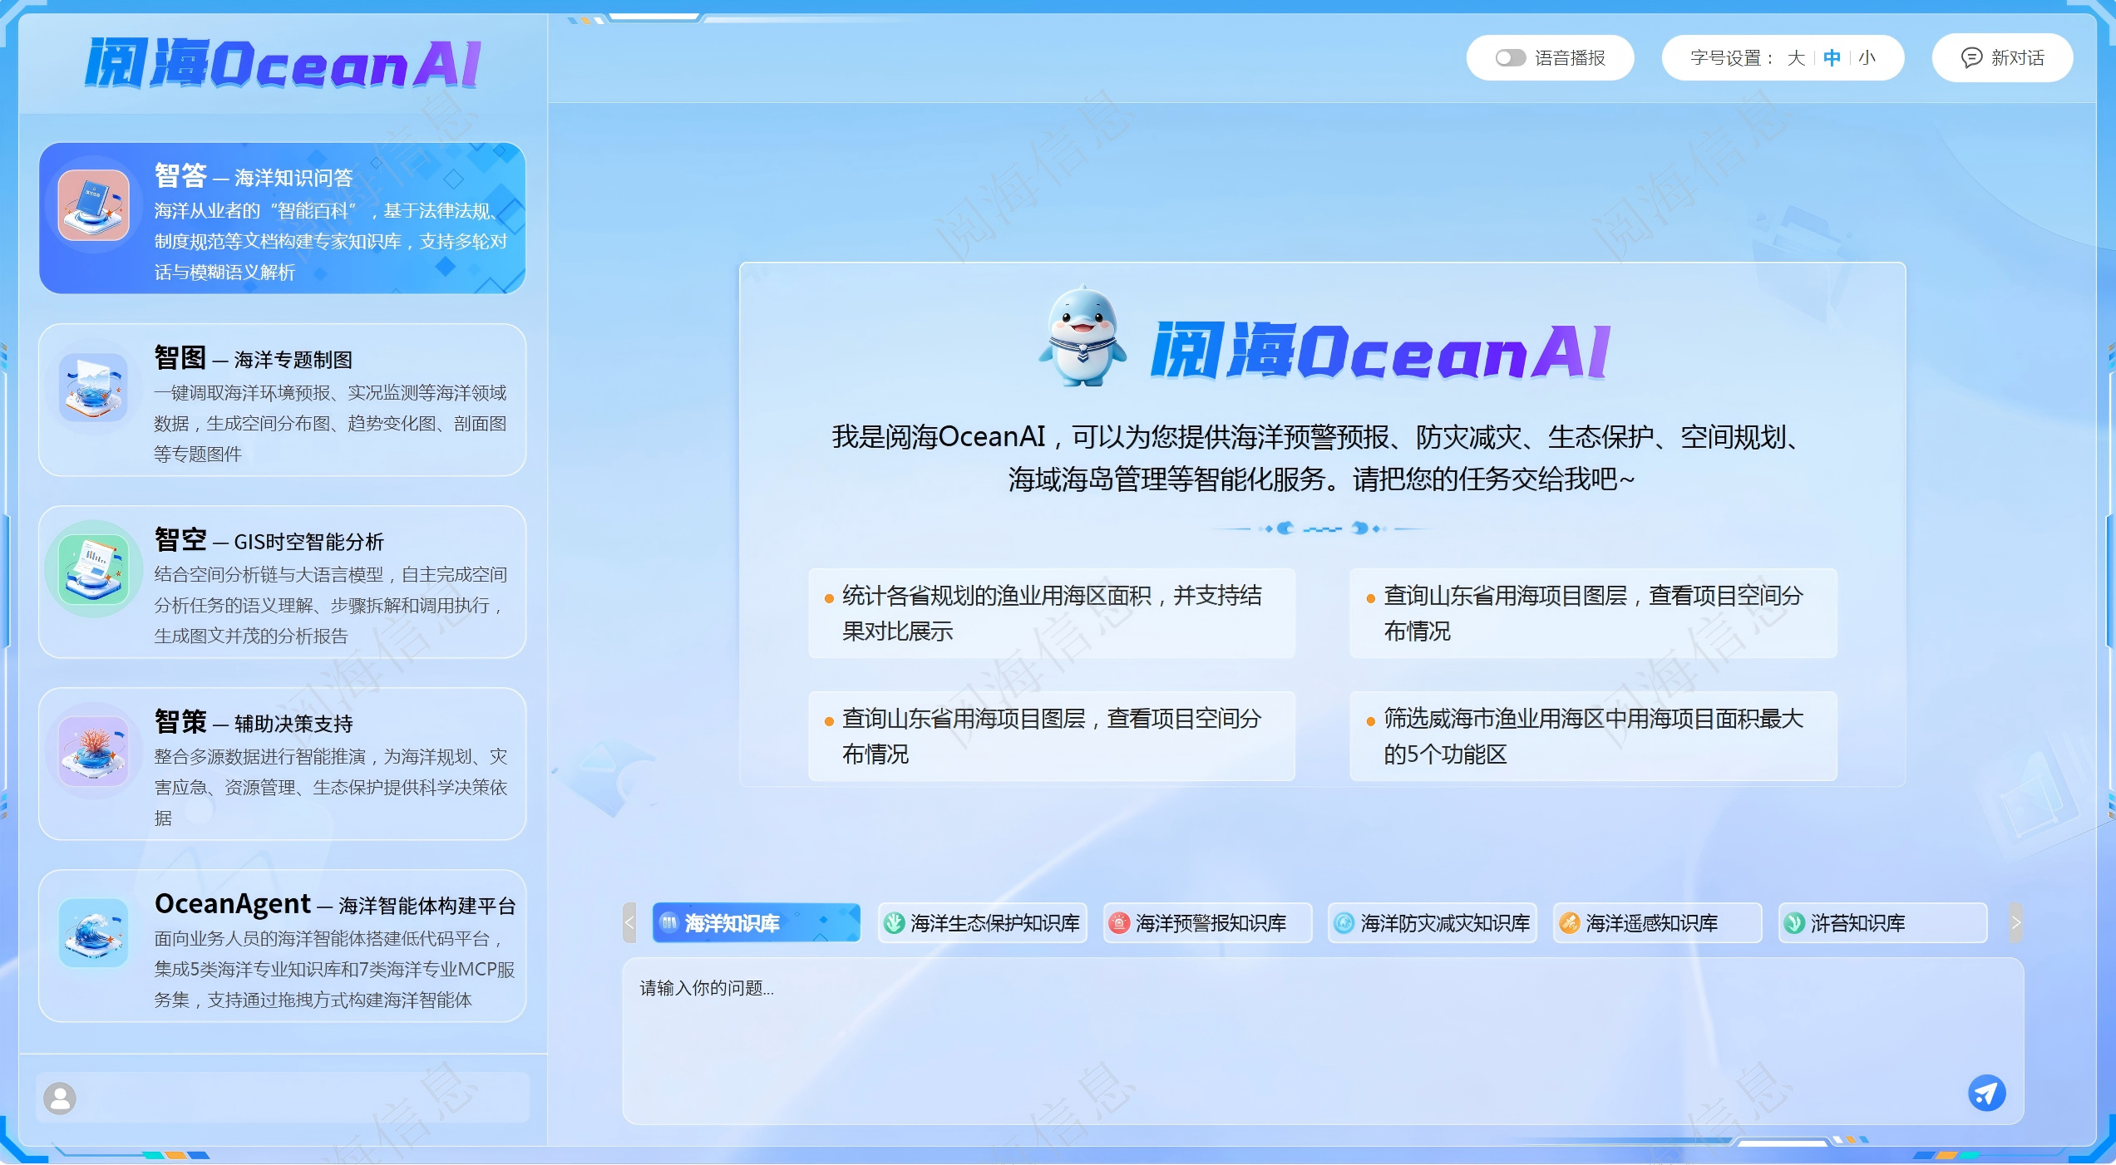
Task: Set font size to 大
Action: coord(1796,57)
